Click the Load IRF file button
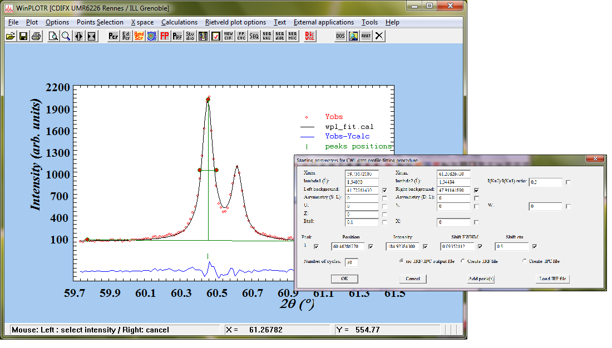 (552, 279)
